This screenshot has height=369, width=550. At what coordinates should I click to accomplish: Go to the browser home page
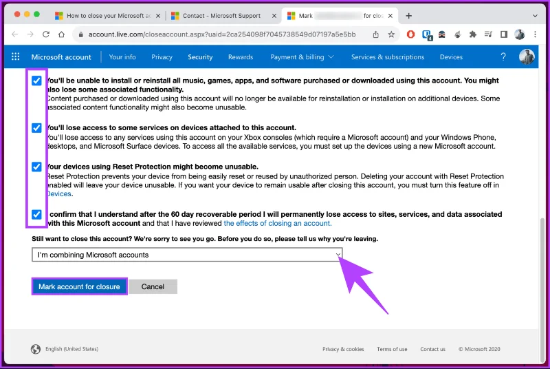tap(61, 34)
